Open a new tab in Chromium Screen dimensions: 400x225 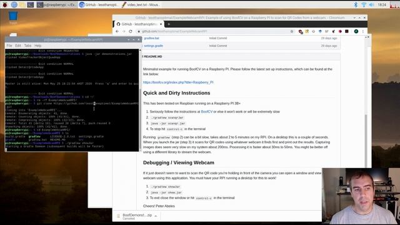click(x=169, y=24)
